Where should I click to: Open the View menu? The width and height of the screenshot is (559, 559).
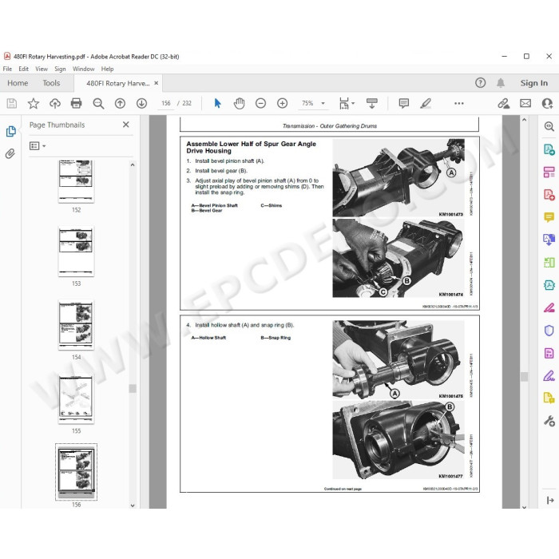(x=42, y=69)
